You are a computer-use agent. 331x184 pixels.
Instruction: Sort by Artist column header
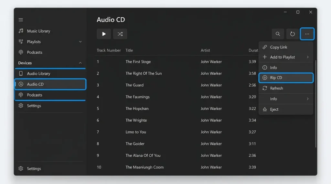(205, 51)
